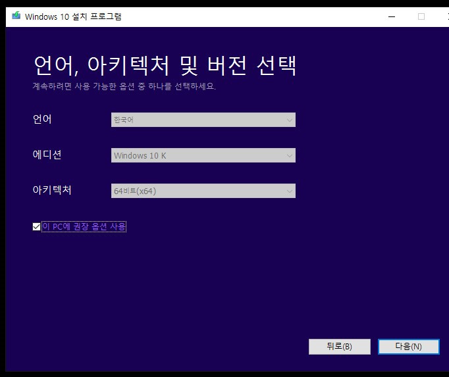Click the '이 PC에 권장 옵션 사용' label text
449x377 pixels.
84,227
